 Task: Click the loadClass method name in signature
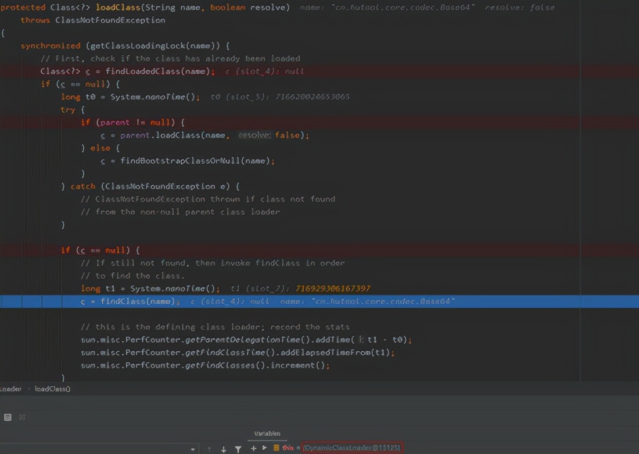118,8
